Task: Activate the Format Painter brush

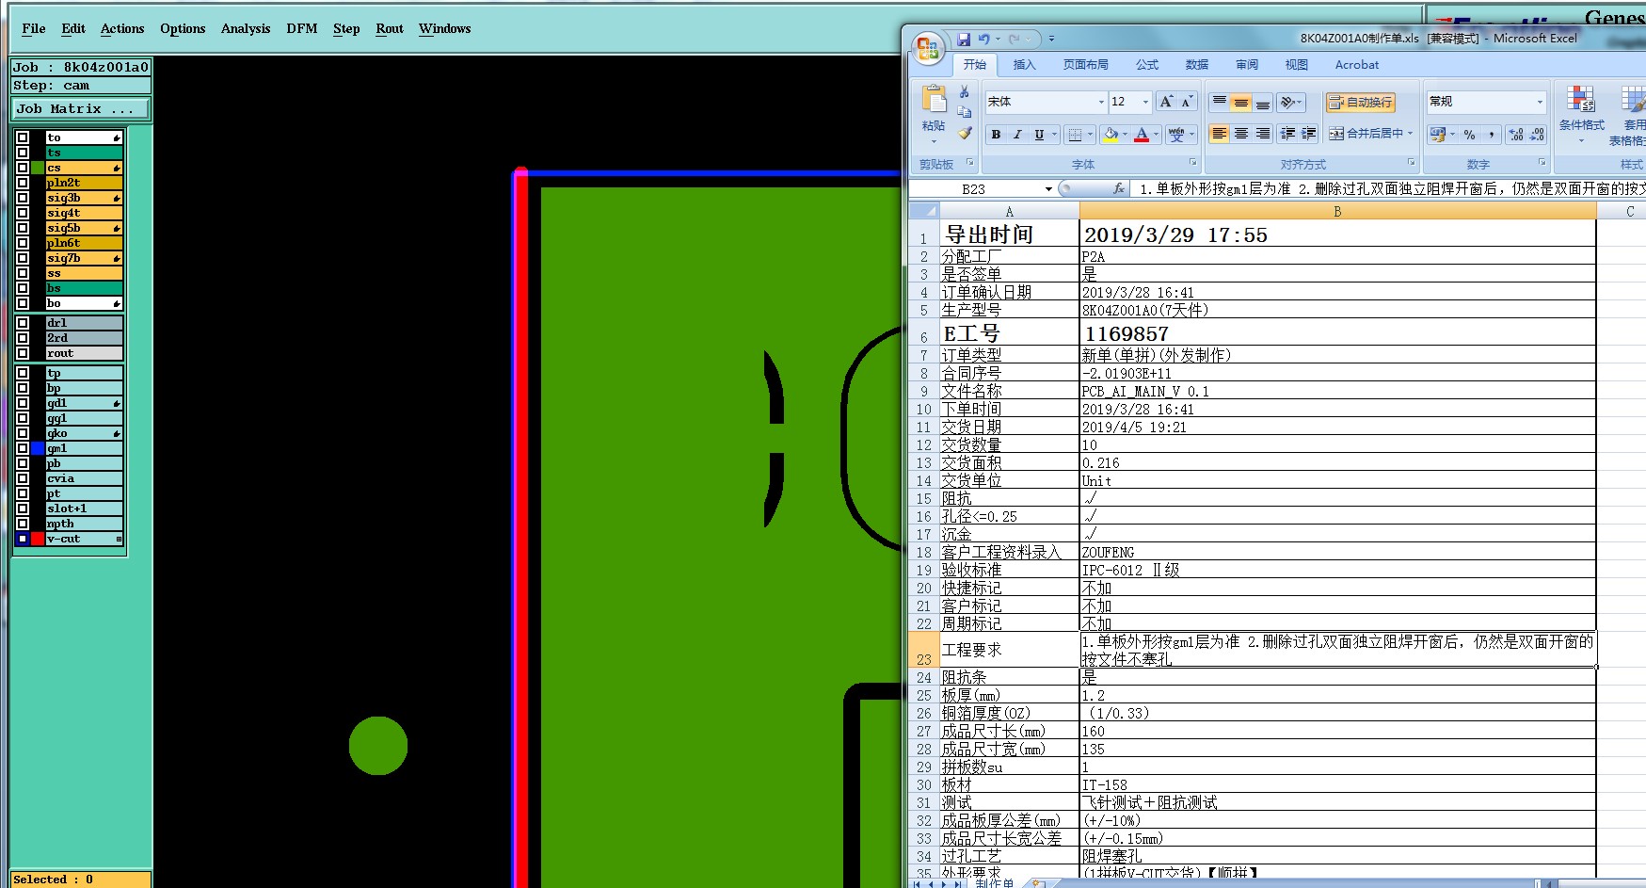Action: pyautogui.click(x=964, y=133)
